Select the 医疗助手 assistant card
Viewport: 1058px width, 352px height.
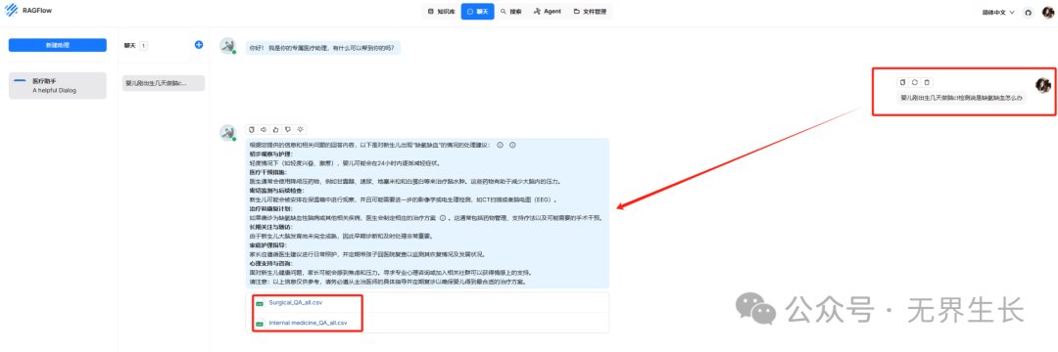(58, 85)
